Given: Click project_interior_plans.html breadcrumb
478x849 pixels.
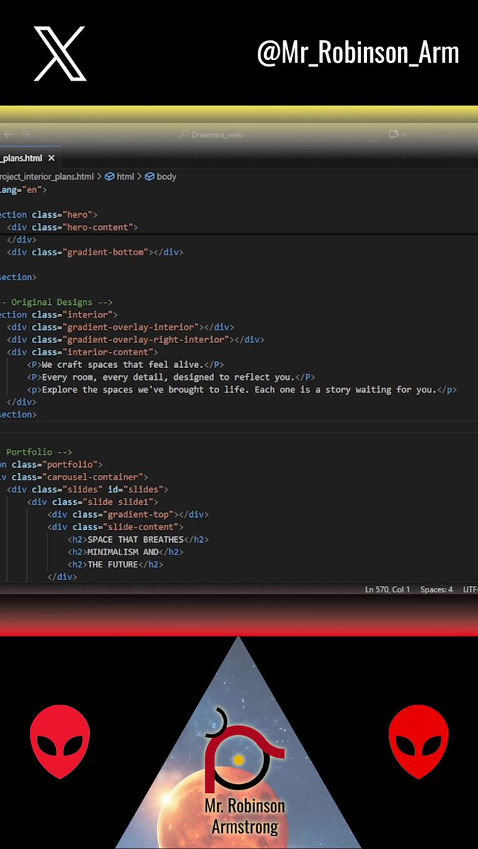Looking at the screenshot, I should click(x=47, y=177).
